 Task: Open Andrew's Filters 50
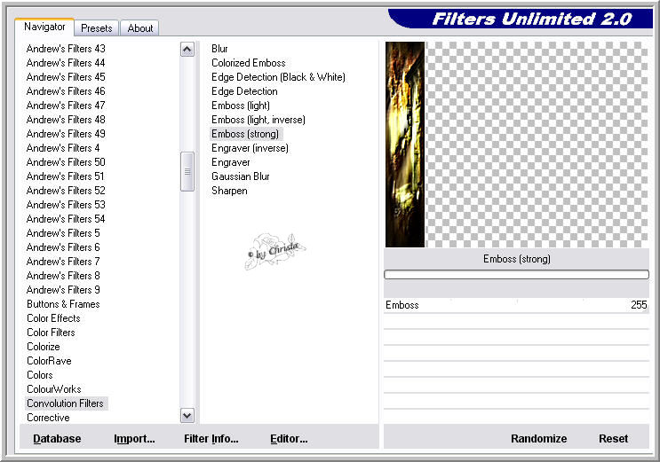coord(66,162)
